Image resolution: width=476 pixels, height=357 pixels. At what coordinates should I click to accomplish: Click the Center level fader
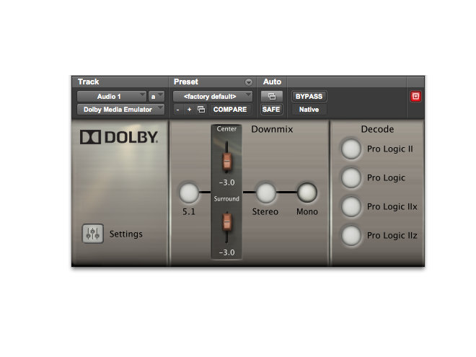coord(226,161)
